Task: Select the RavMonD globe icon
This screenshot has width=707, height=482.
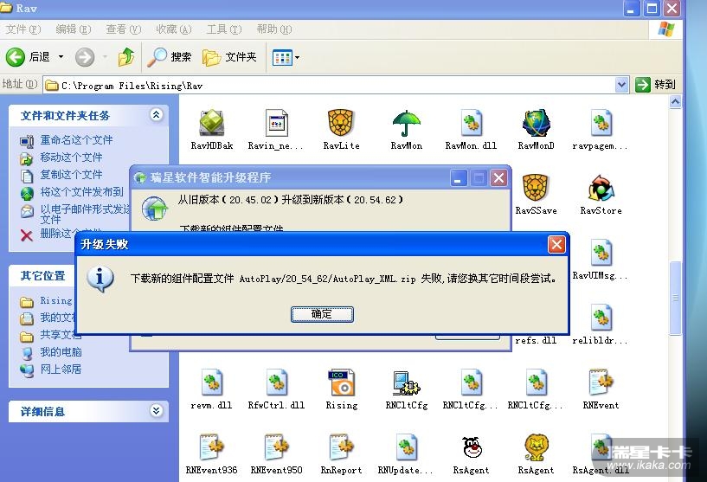Action: (x=537, y=123)
